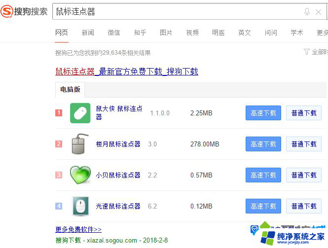
Task: Click the green heart 小贝鼠标连点器 icon
Action: click(x=80, y=175)
